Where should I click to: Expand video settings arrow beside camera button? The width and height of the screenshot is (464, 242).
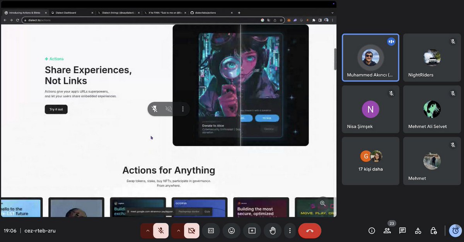click(x=178, y=230)
